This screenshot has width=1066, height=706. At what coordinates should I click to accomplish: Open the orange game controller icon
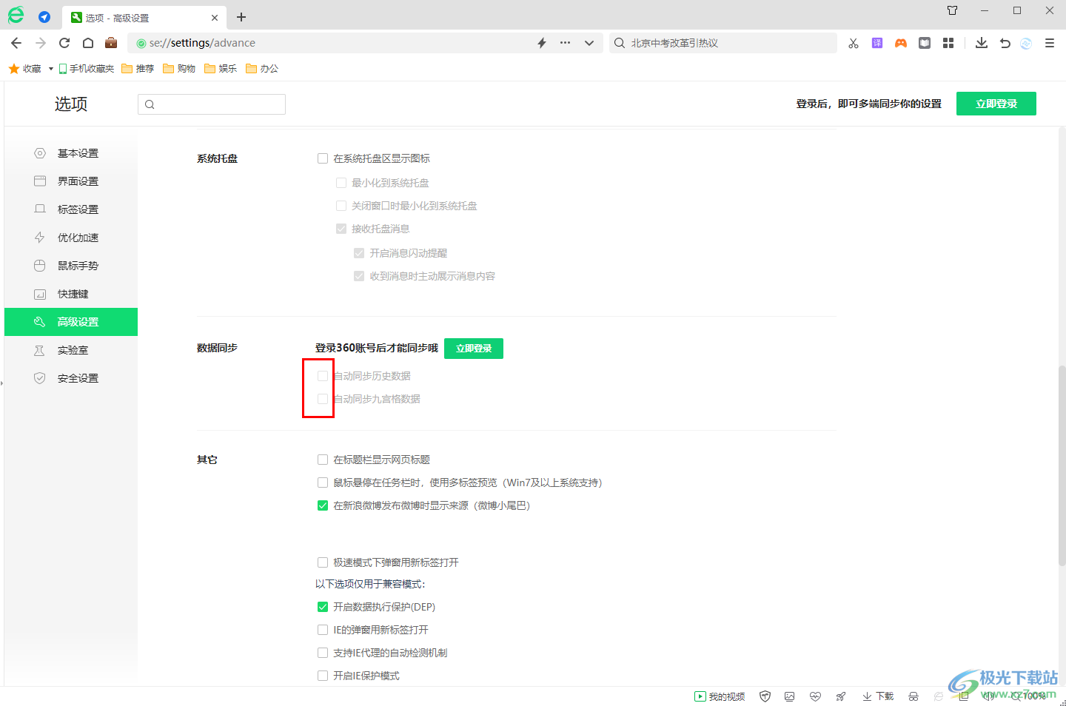(901, 43)
